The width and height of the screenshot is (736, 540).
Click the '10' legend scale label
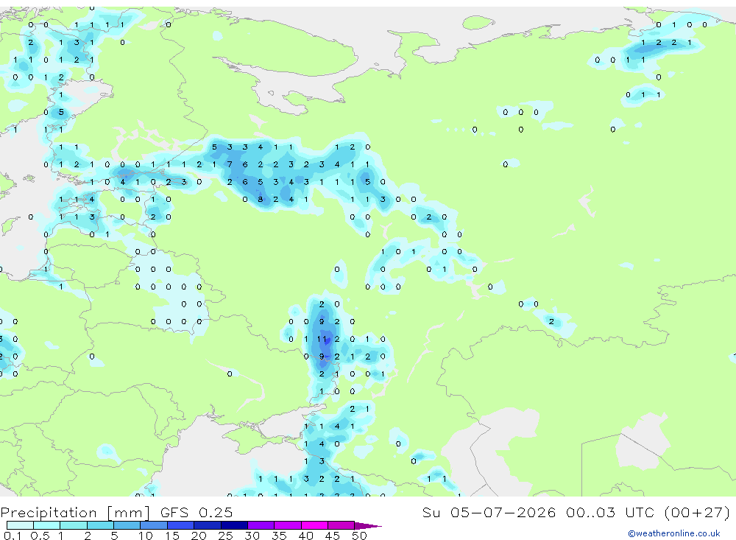[x=145, y=536]
